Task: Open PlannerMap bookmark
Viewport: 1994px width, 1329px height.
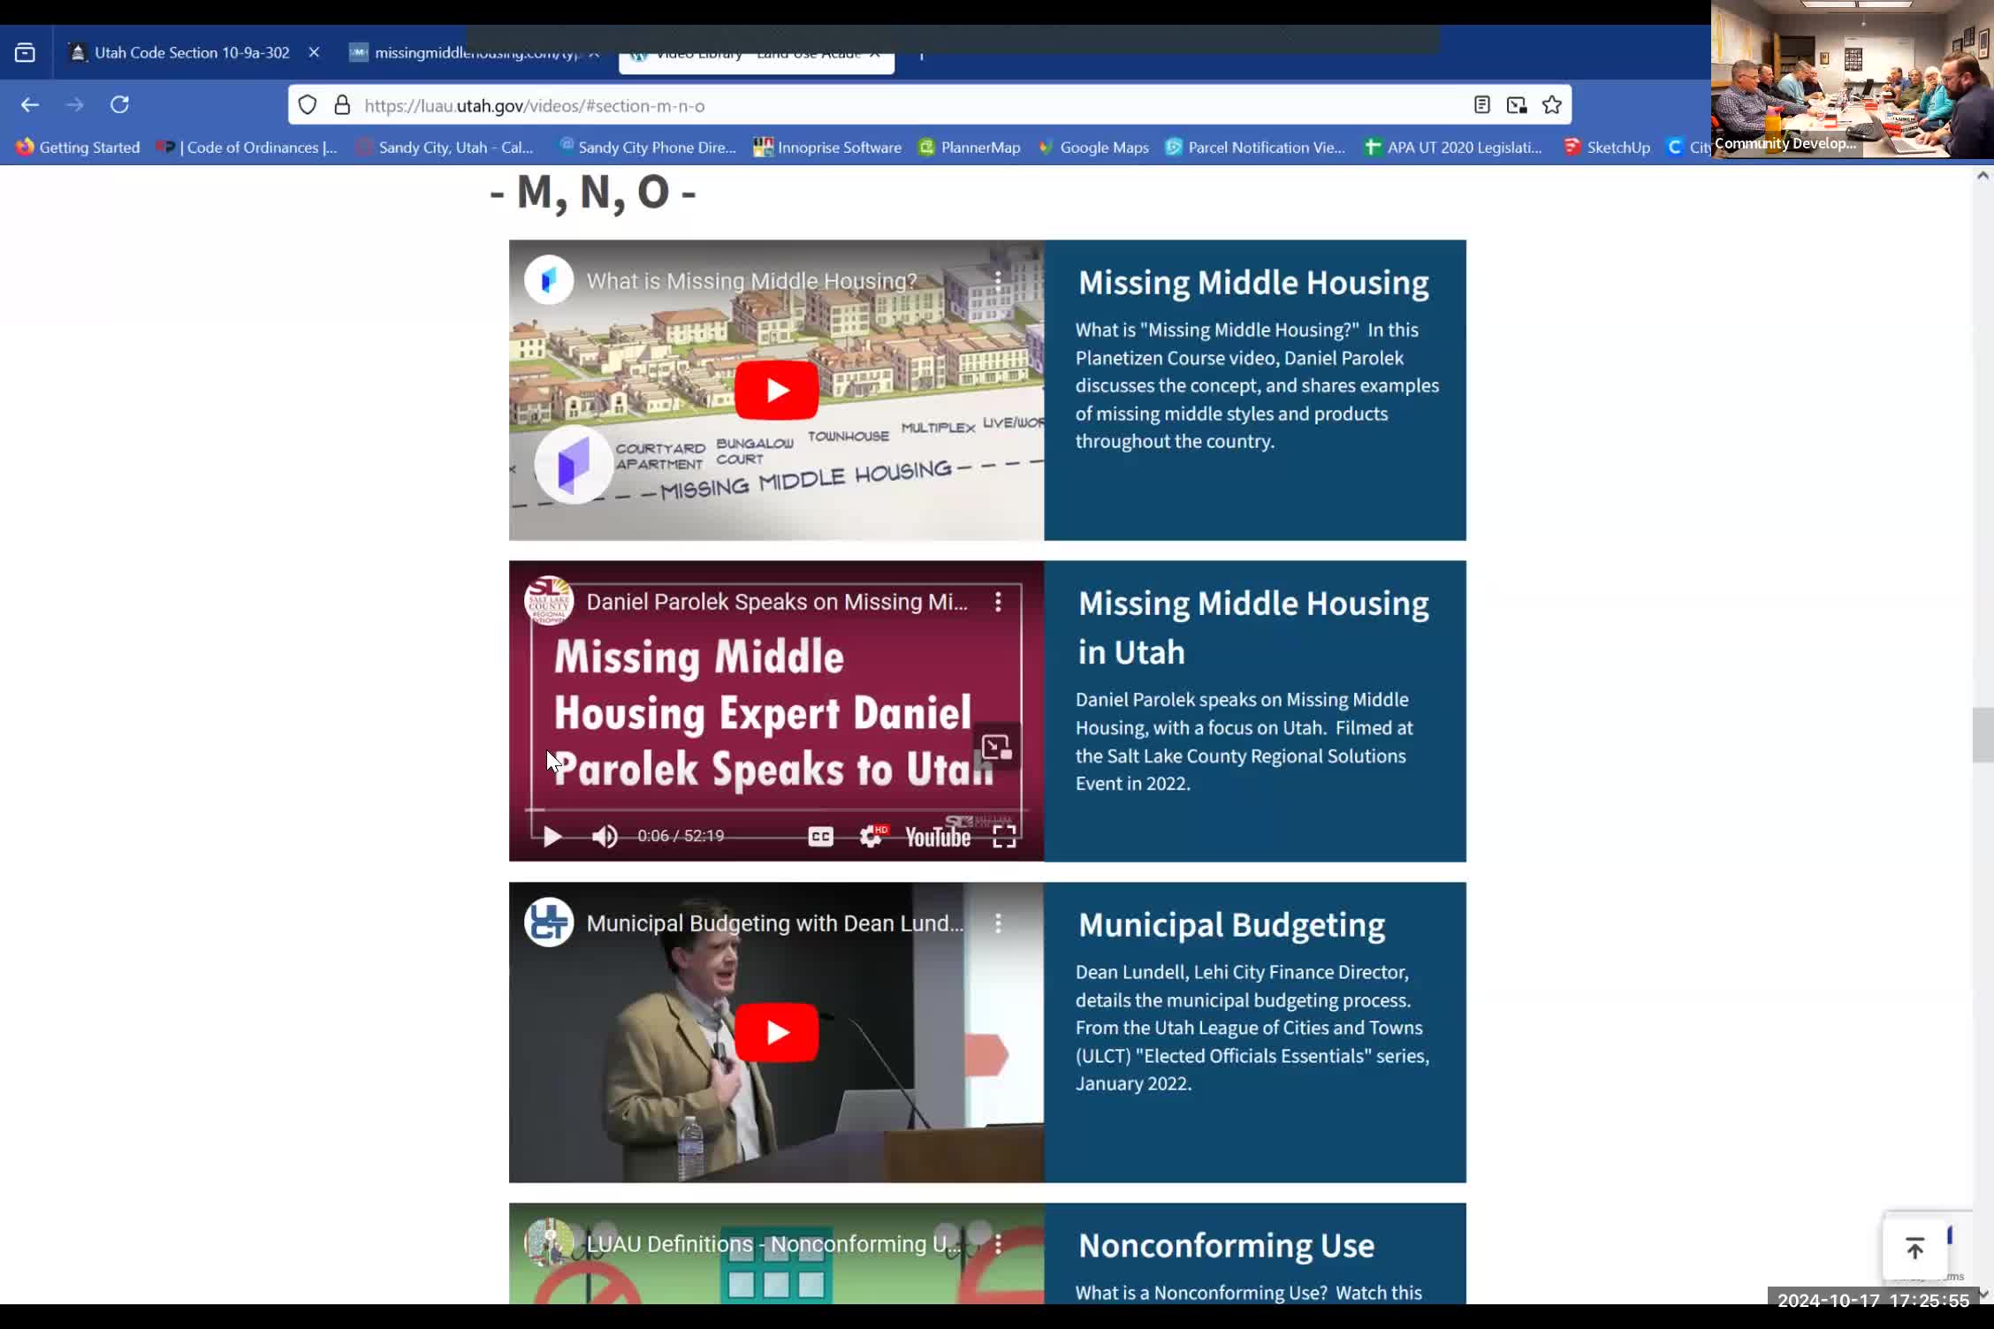Action: (x=969, y=148)
